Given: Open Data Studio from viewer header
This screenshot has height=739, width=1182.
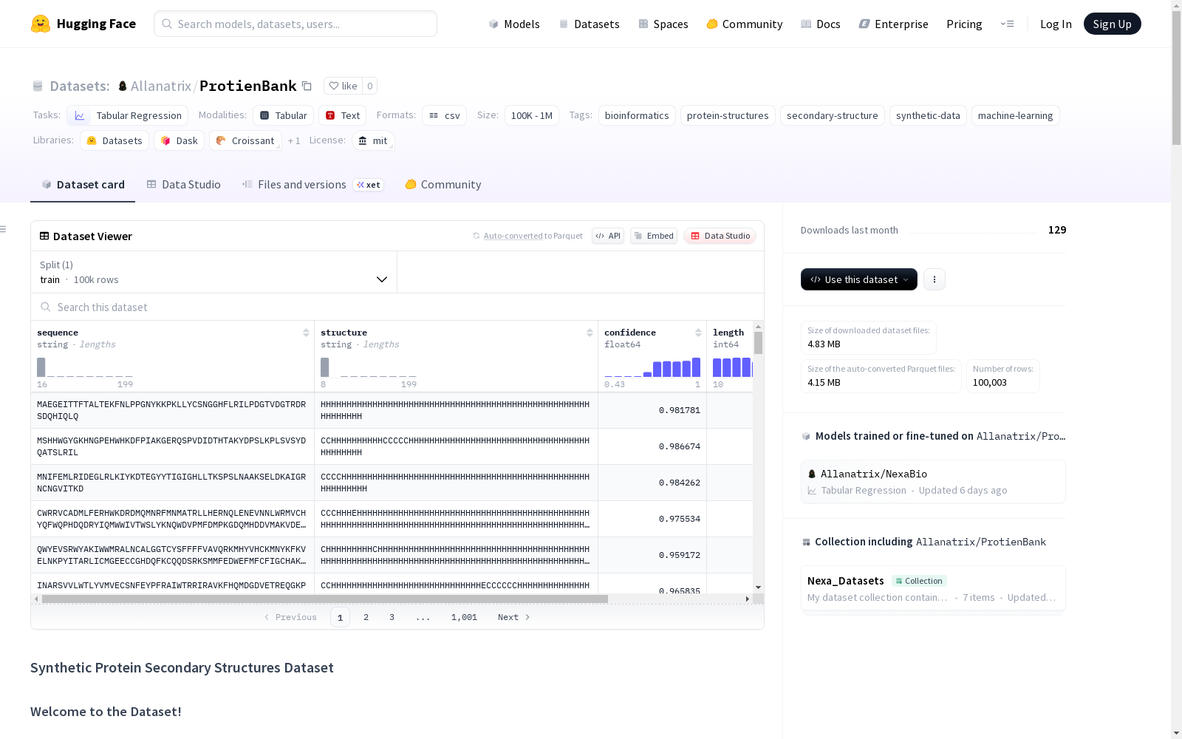Looking at the screenshot, I should [720, 236].
